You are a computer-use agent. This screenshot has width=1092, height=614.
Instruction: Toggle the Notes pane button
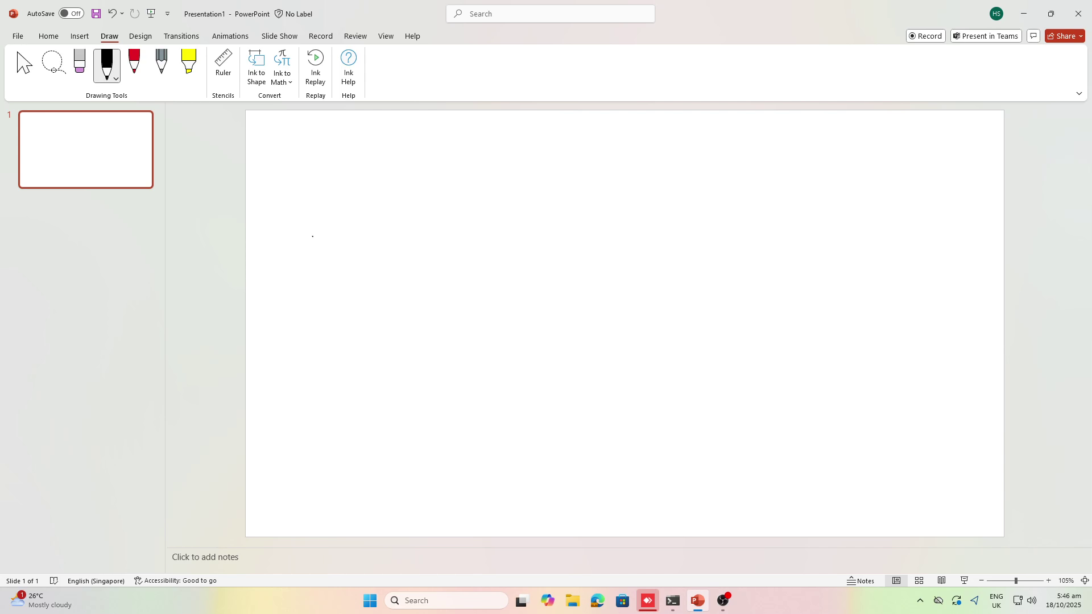tap(861, 580)
